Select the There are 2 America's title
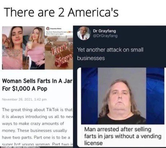 point(61,12)
